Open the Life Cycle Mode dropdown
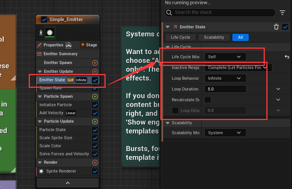Image resolution: width=292 pixels, height=189 pixels. [225, 57]
